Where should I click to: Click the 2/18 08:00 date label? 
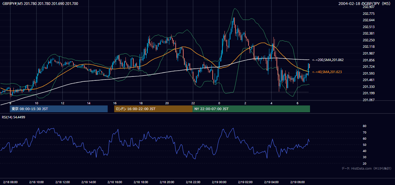click(x=11, y=182)
